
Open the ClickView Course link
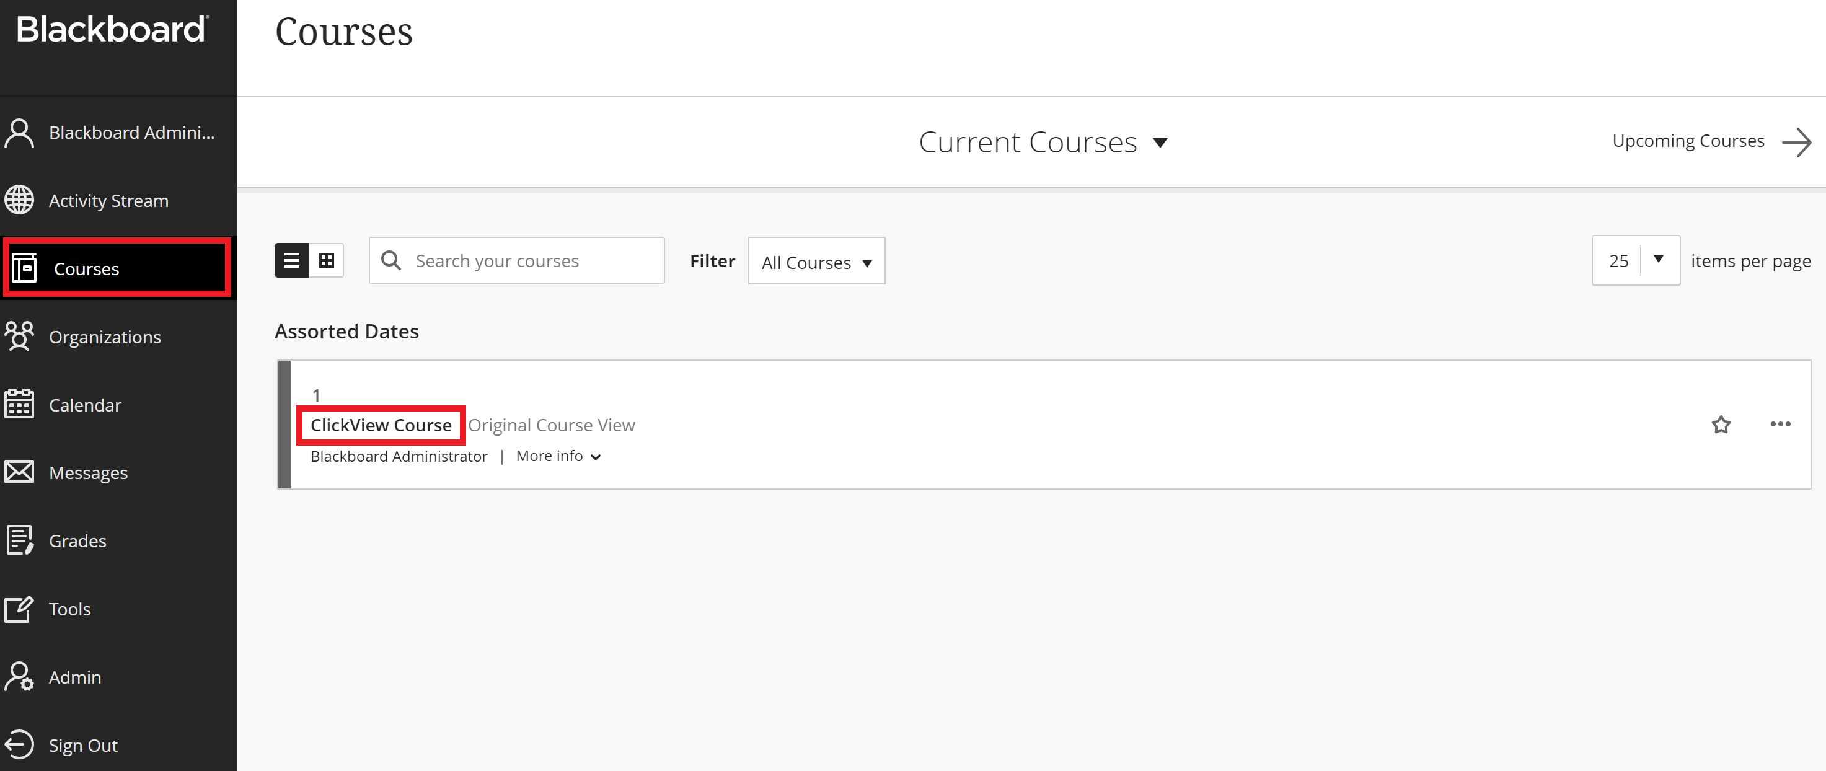click(x=381, y=425)
